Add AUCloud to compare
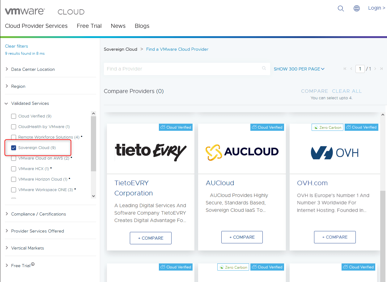This screenshot has height=282, width=387. 242,237
